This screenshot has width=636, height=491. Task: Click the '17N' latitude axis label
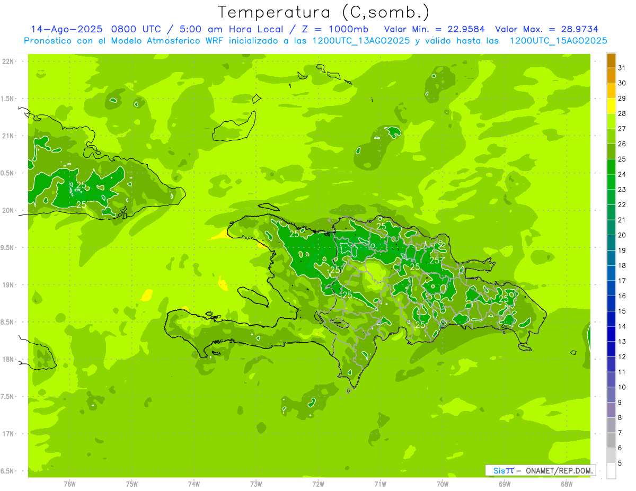pyautogui.click(x=8, y=434)
